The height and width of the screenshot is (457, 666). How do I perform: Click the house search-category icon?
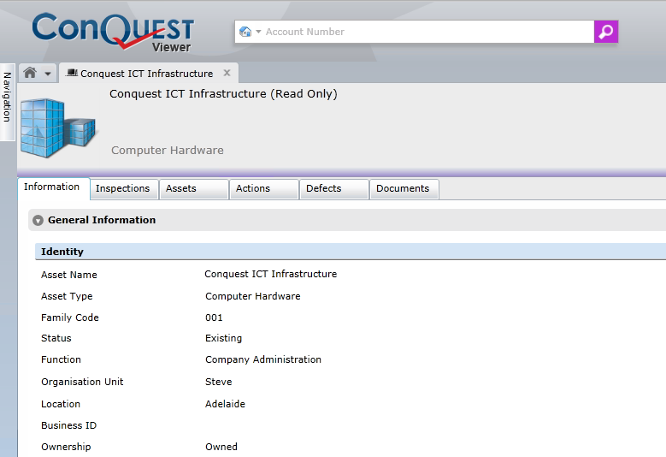pyautogui.click(x=245, y=32)
